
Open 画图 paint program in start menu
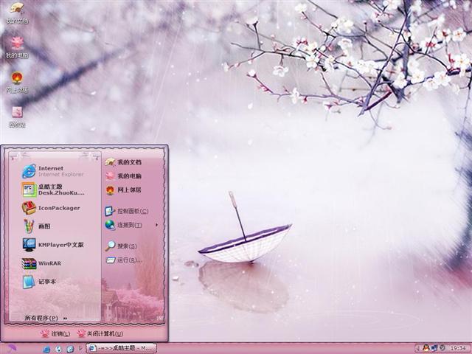tap(37, 226)
